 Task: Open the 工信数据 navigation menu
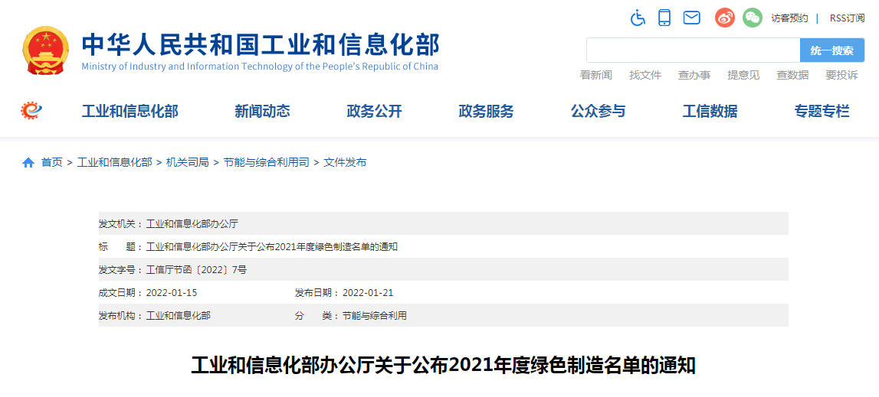710,112
